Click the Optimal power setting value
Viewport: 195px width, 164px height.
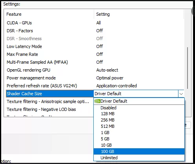[x=110, y=78]
